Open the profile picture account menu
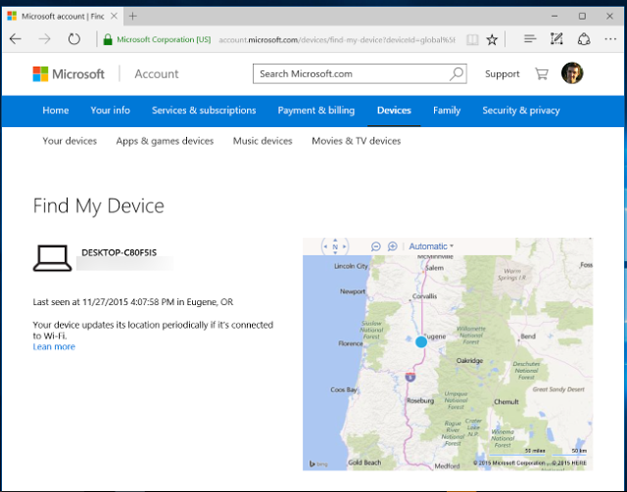 tap(572, 73)
